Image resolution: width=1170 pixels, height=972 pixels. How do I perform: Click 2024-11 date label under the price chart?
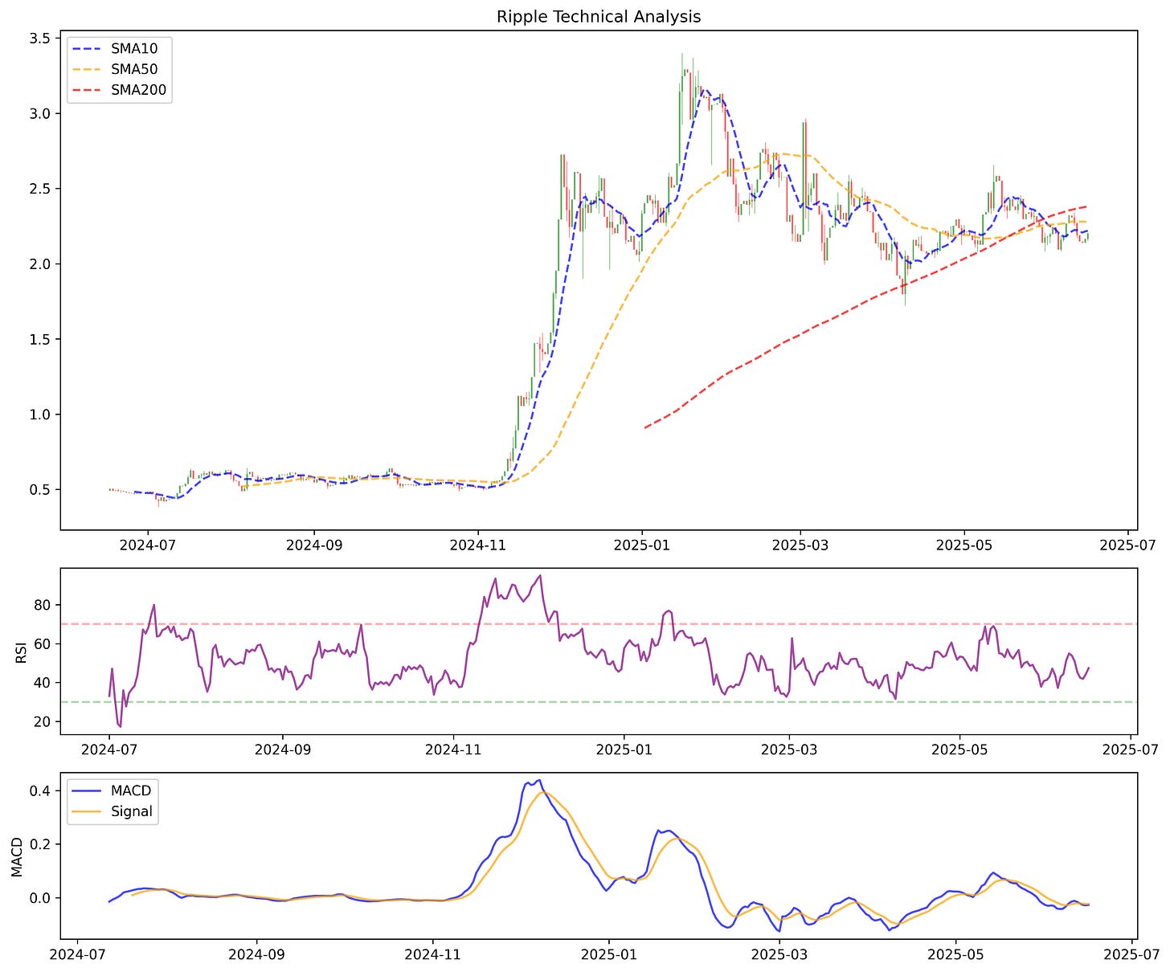[479, 545]
